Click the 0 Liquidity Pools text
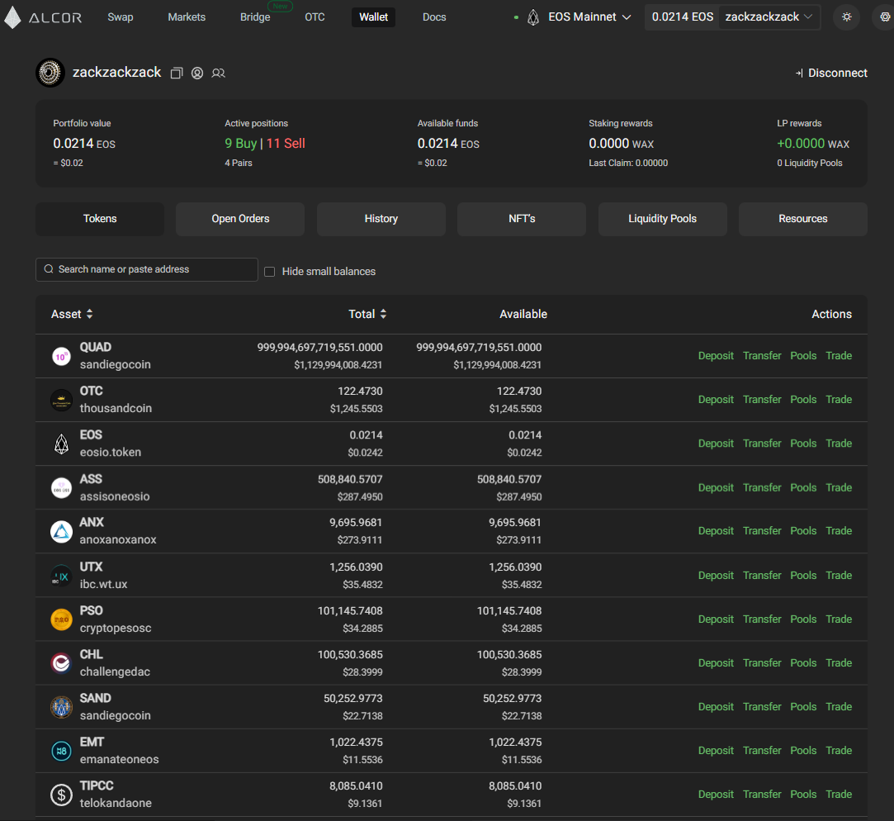Screen dimensions: 894x821 (810, 164)
